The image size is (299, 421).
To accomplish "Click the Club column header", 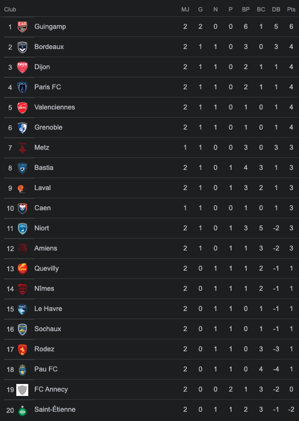I will [x=10, y=9].
